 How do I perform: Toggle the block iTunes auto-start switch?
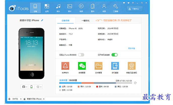pos(81,55)
